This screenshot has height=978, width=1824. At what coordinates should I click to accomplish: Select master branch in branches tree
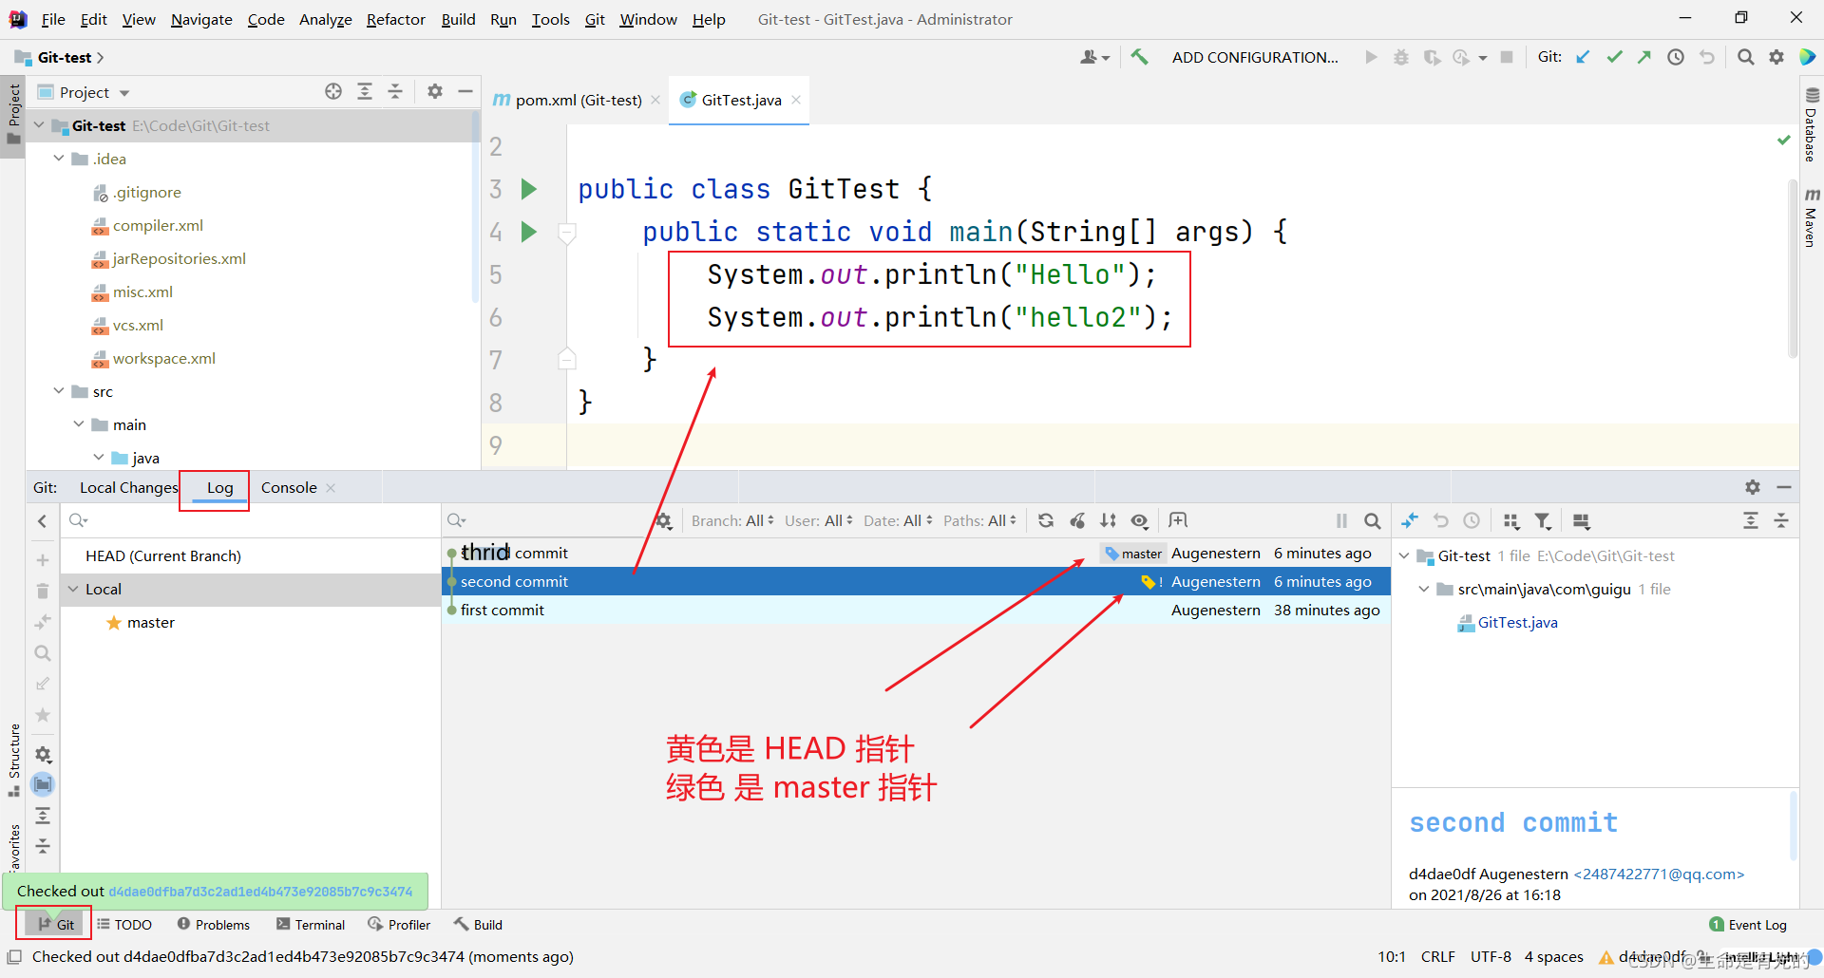click(151, 622)
